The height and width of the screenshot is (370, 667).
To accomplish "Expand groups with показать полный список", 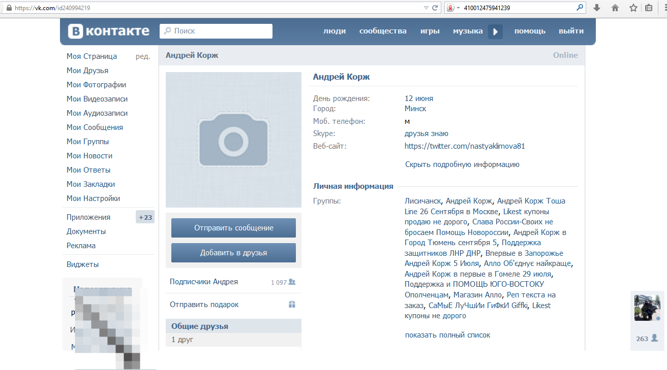I will click(447, 335).
